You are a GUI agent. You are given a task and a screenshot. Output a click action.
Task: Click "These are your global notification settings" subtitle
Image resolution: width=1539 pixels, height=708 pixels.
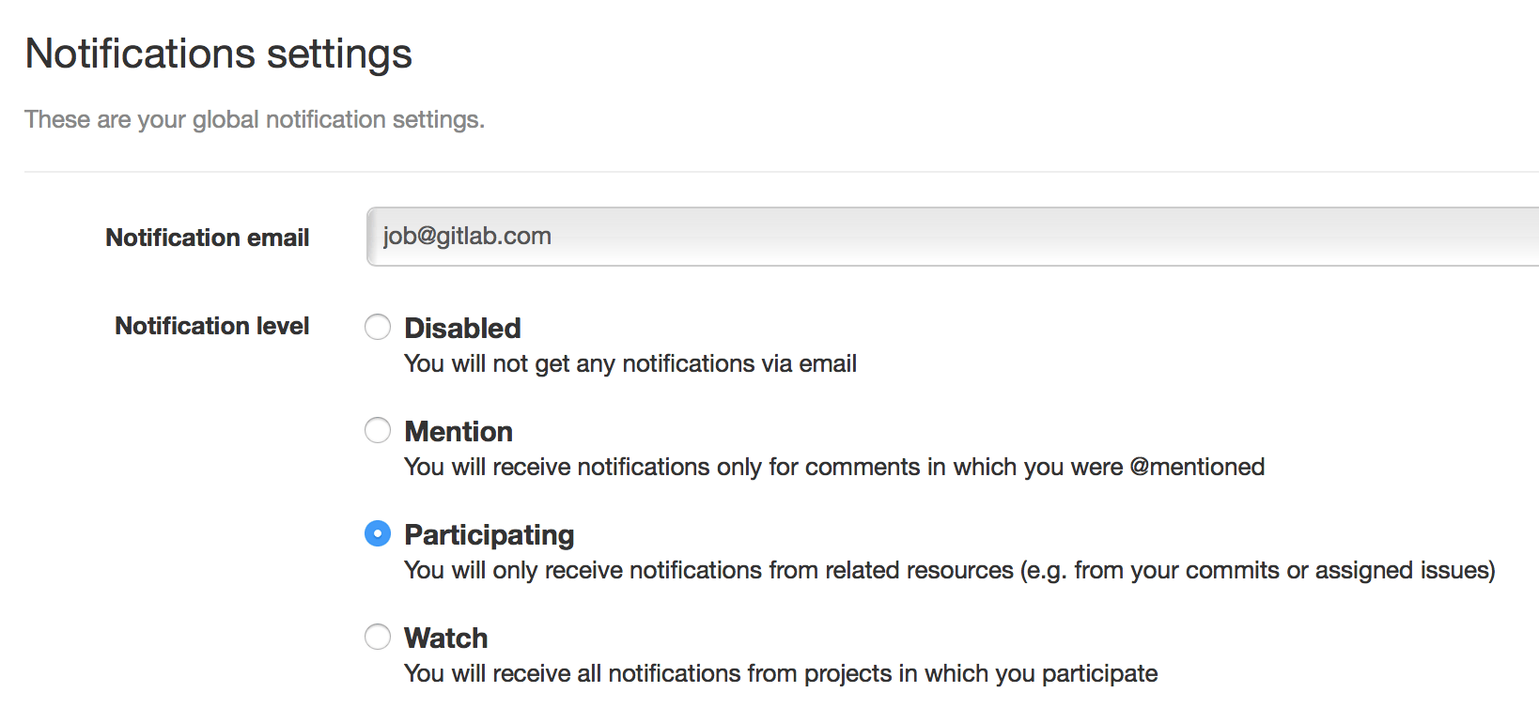(x=254, y=120)
